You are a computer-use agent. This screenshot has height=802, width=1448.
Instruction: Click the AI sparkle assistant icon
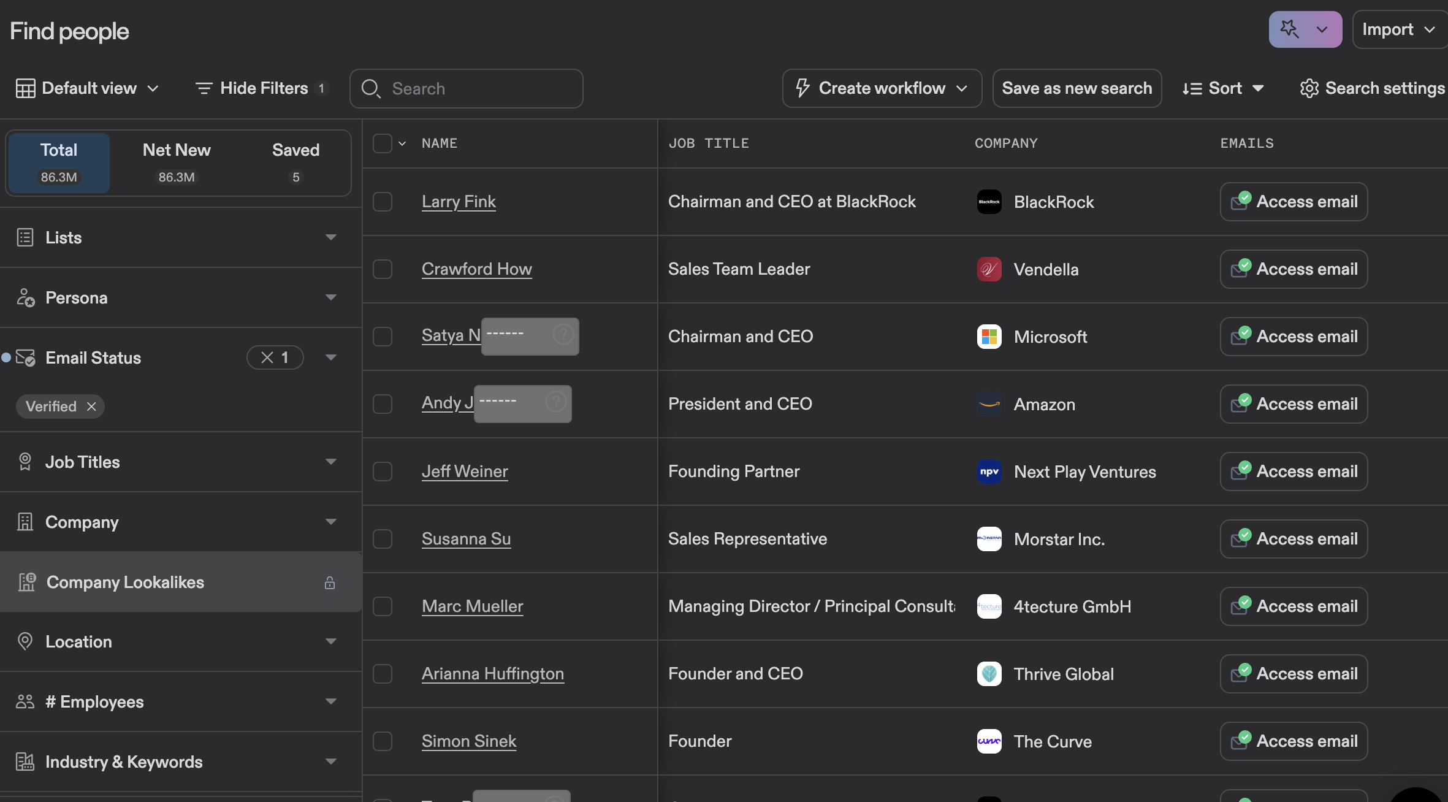1289,29
